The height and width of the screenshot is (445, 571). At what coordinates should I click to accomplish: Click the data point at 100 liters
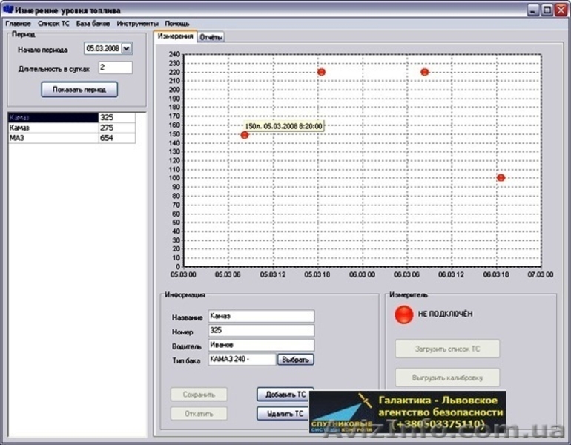coord(501,178)
